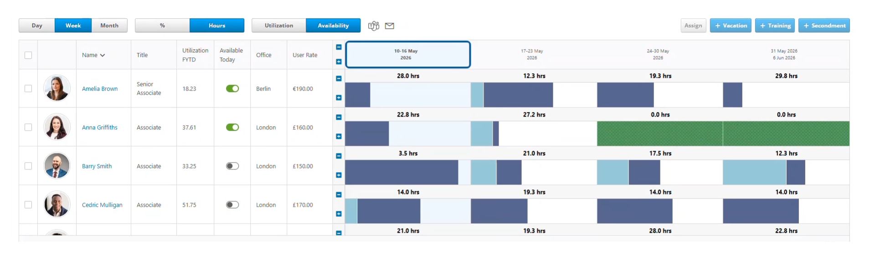This screenshot has height=255, width=875.
Task: Open Cedric Mulligan's profile photo
Action: [57, 204]
